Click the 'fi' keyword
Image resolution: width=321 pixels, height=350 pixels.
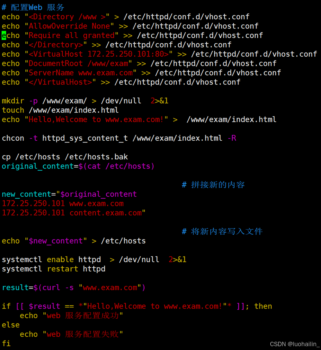(x=6, y=344)
